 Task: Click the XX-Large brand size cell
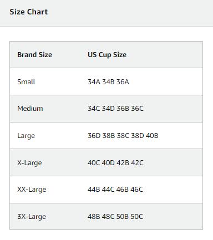[32, 190]
